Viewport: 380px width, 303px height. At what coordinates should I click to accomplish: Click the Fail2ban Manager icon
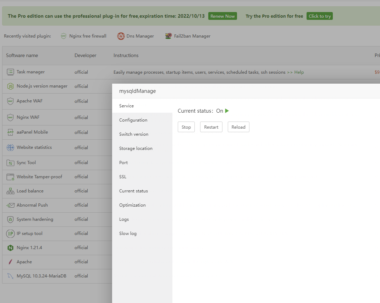[x=168, y=36]
